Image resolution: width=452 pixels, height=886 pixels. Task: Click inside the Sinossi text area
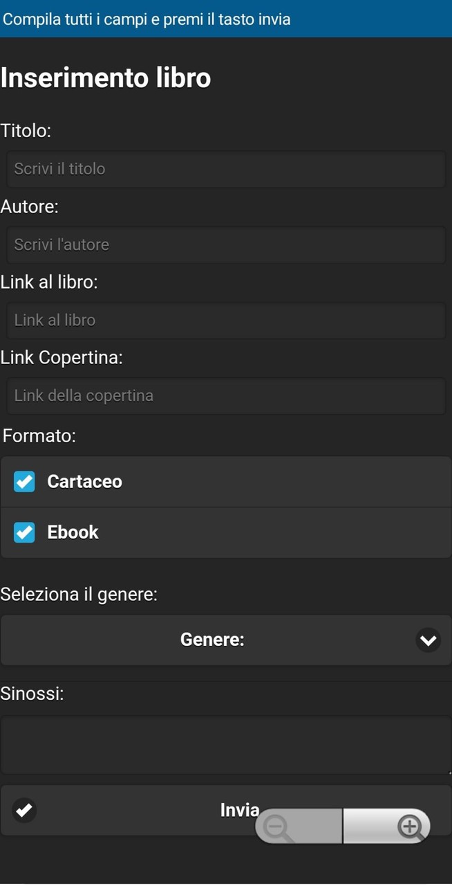click(226, 744)
